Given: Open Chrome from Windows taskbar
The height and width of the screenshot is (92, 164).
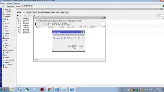Looking at the screenshot, I should tap(49, 90).
